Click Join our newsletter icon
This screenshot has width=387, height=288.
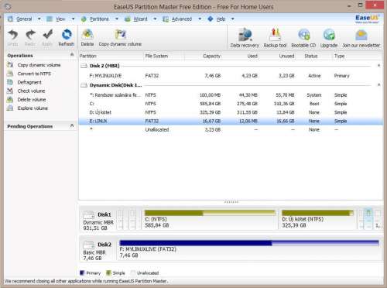click(361, 35)
